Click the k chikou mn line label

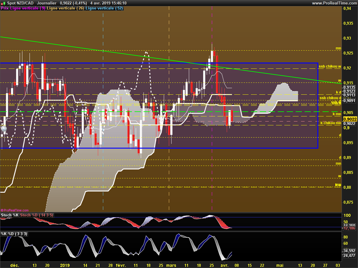pyautogui.click(x=331, y=123)
